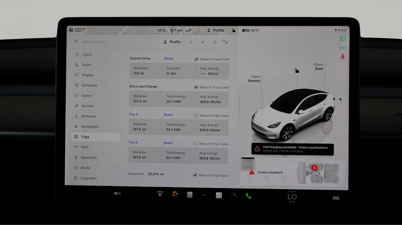402x225 pixels.
Task: Expand Profile menu in top status bar
Action: (216, 30)
